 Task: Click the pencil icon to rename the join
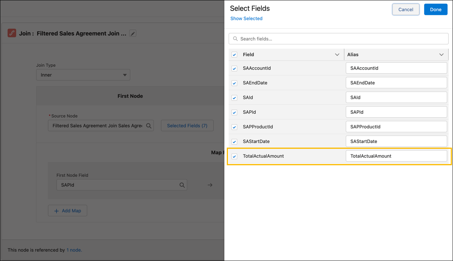(133, 33)
